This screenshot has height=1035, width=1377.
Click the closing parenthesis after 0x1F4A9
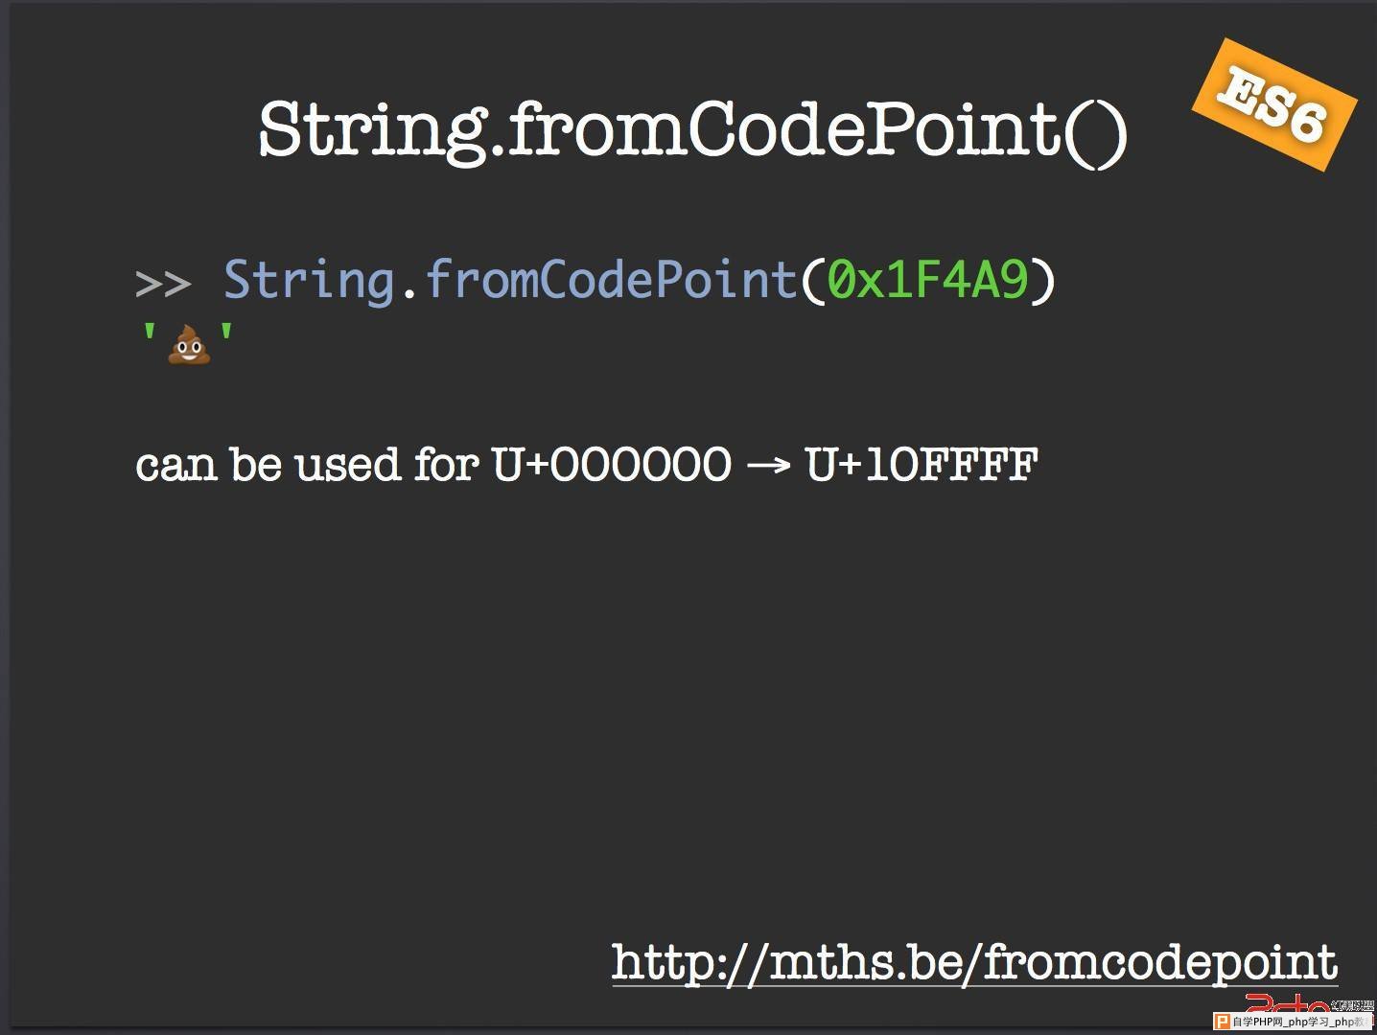pyautogui.click(x=1043, y=281)
